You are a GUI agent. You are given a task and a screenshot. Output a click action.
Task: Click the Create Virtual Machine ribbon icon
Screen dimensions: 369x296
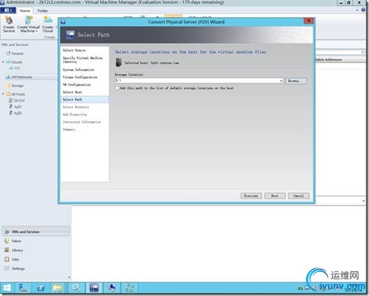tap(28, 24)
